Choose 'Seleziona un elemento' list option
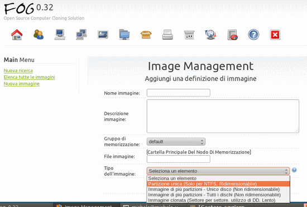 [x=218, y=179]
